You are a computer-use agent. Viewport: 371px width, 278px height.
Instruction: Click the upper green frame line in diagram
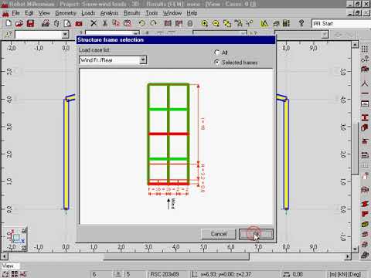(168, 110)
